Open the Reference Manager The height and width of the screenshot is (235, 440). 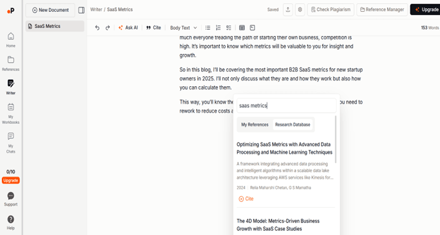pos(382,9)
